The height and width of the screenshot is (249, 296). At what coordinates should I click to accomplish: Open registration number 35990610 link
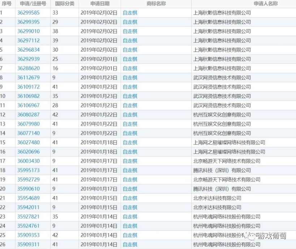click(29, 189)
